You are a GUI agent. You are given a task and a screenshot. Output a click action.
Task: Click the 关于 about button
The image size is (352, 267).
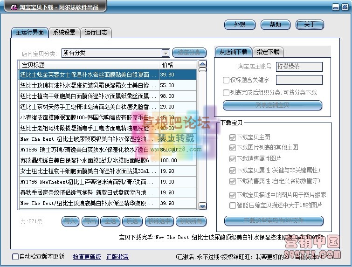(x=310, y=24)
